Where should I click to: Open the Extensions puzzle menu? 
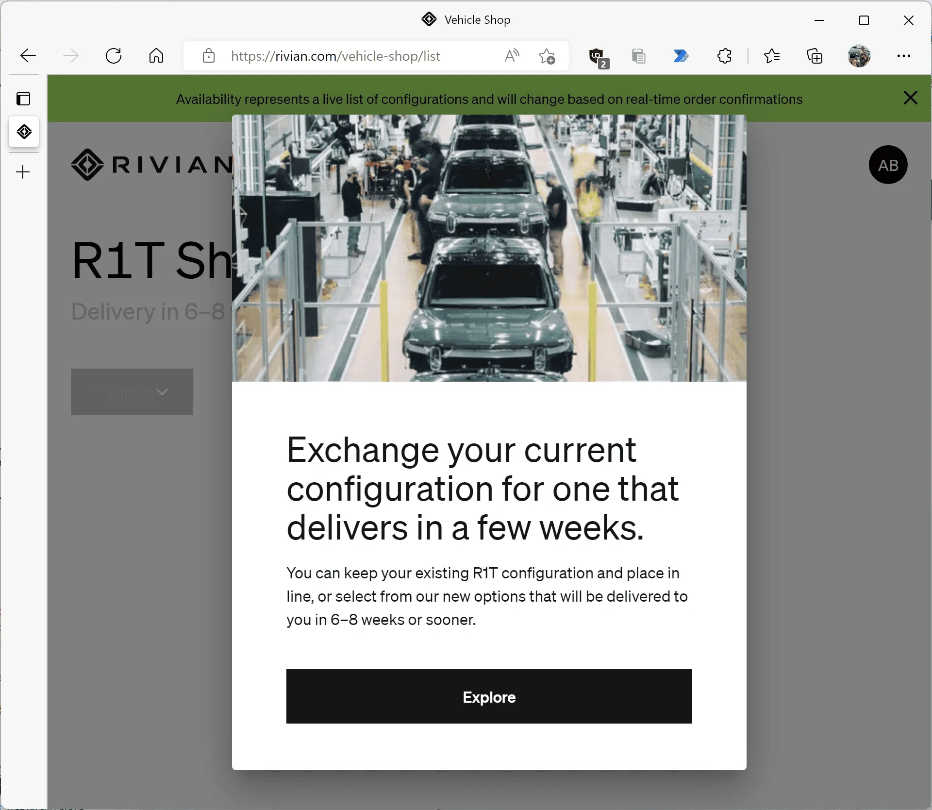(x=724, y=56)
